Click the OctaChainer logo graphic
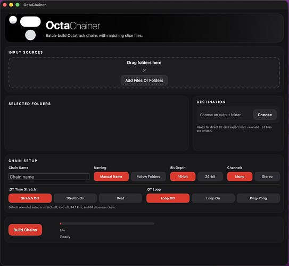This screenshot has width=289, height=266. tap(25, 28)
